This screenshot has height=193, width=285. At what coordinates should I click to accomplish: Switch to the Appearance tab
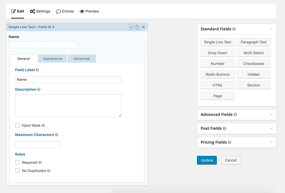tap(53, 59)
